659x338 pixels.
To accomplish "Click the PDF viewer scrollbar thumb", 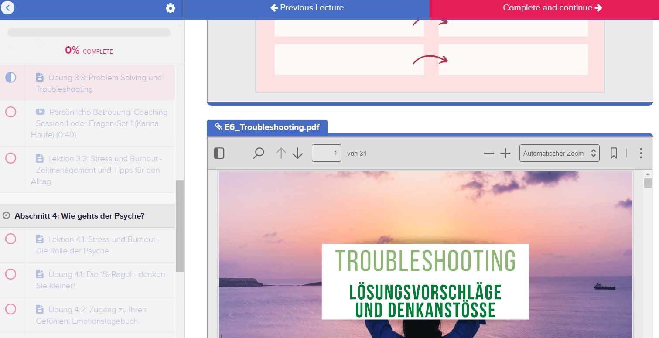I will coord(648,183).
